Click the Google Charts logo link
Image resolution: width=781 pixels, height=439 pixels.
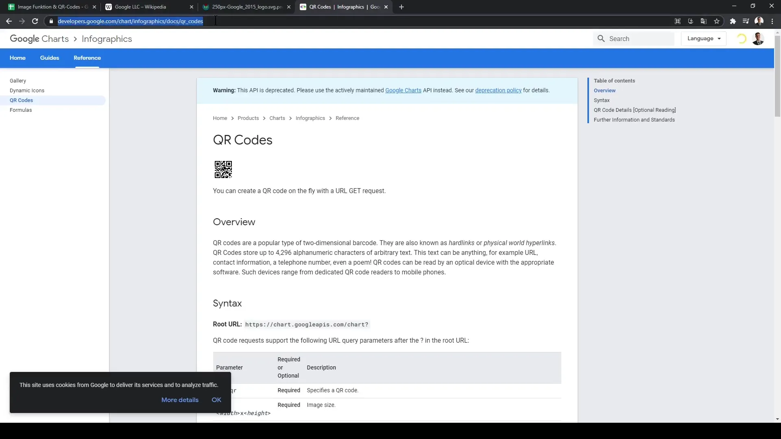pos(39,39)
